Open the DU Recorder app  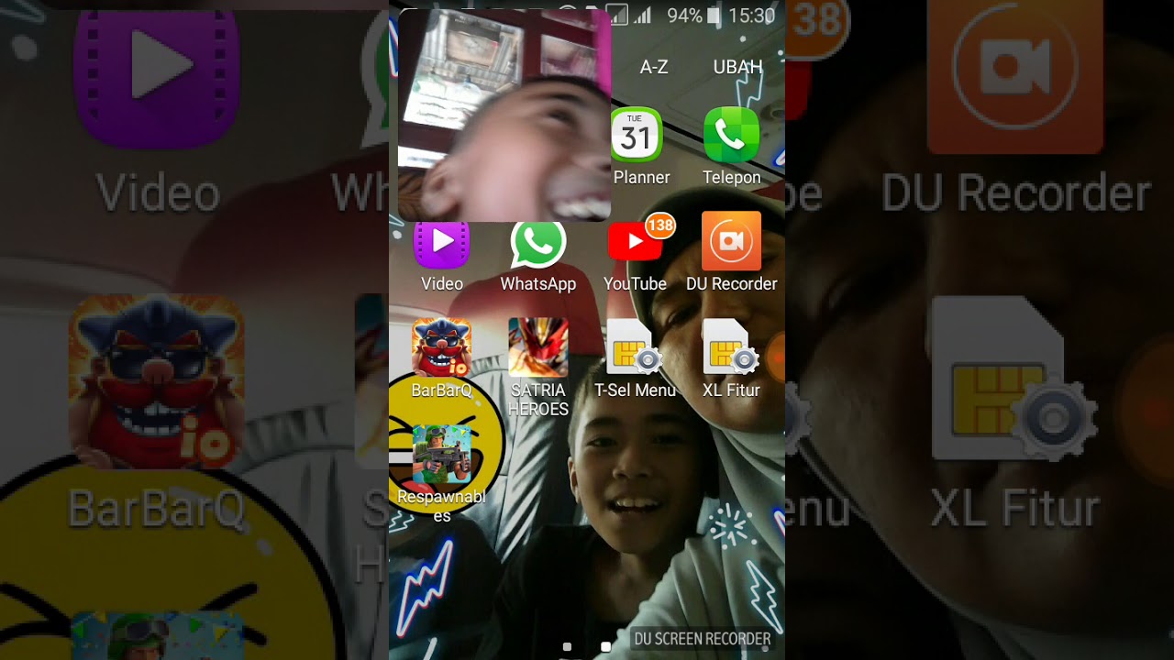point(731,241)
